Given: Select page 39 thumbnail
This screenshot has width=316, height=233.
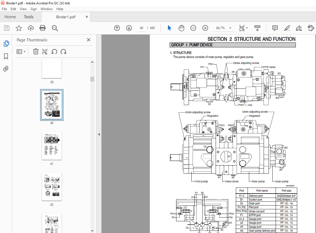Looking at the screenshot, I should [x=52, y=69].
